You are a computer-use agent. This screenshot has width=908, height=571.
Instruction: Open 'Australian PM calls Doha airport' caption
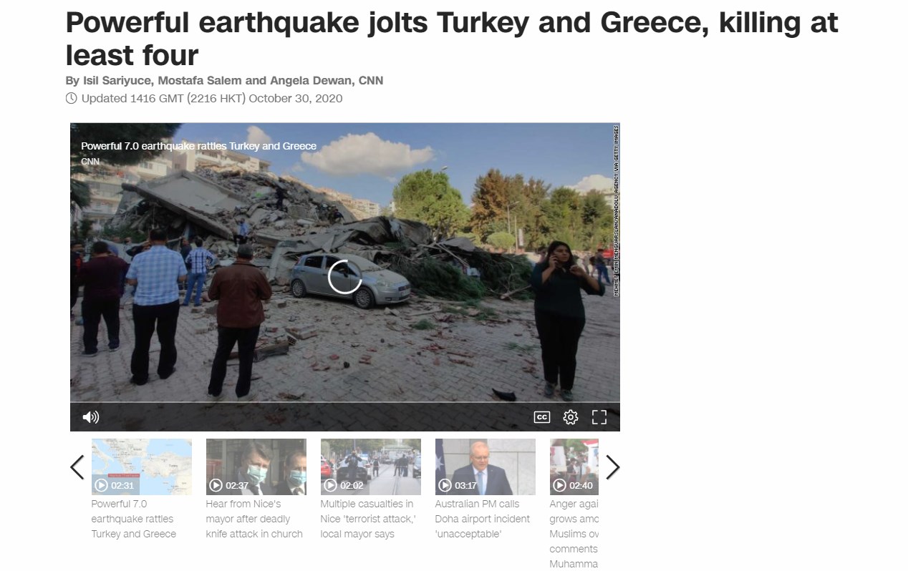pos(483,519)
